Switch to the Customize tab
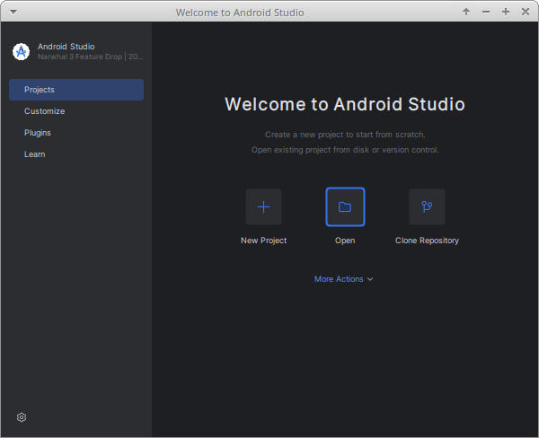The image size is (539, 438). point(76,111)
